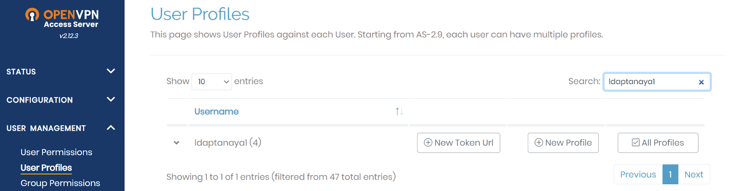
Task: Open the entries-per-page dropdown
Action: [212, 82]
